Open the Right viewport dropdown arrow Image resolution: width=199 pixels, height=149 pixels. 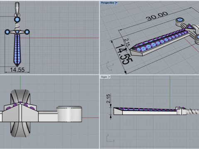(x=109, y=77)
